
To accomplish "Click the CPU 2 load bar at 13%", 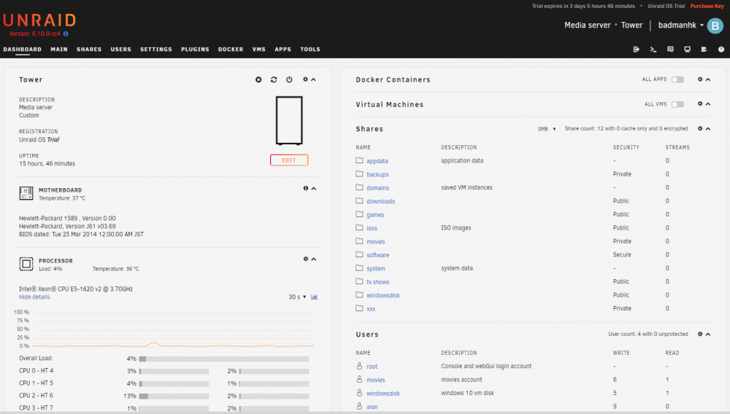I will click(174, 396).
